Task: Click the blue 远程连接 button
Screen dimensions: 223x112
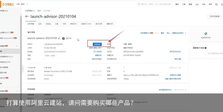Action: [97, 44]
